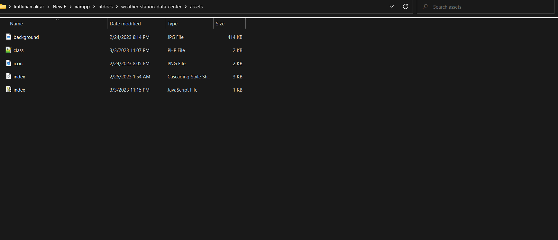Click the icon PNG file icon
The width and height of the screenshot is (558, 240).
9,63
